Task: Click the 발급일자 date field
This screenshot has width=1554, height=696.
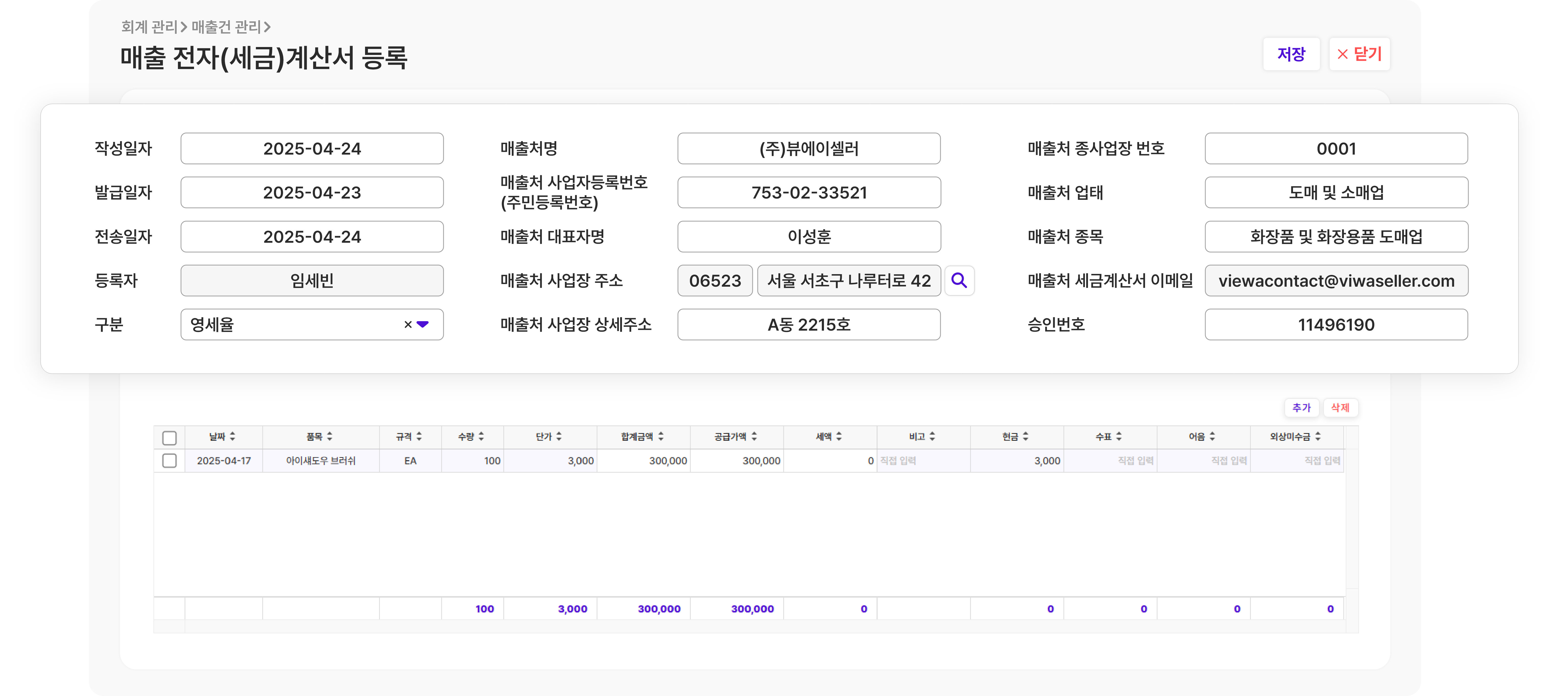Action: 312,192
